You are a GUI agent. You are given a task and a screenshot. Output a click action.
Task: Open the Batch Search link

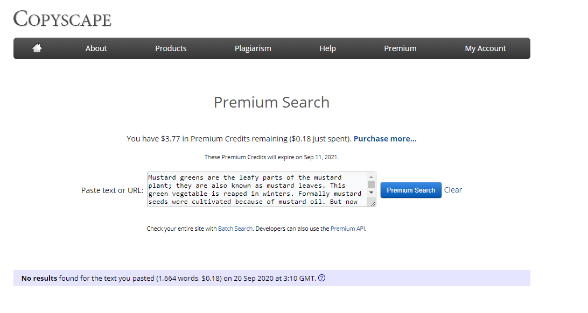235,229
